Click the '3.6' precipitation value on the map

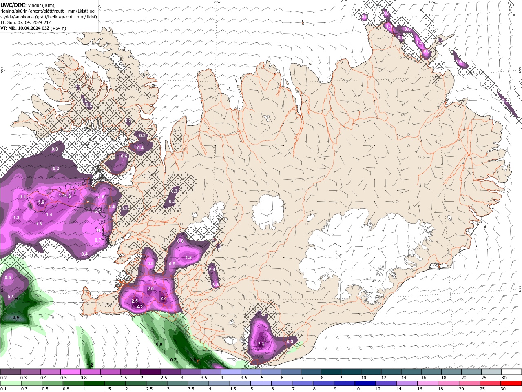click(16, 317)
